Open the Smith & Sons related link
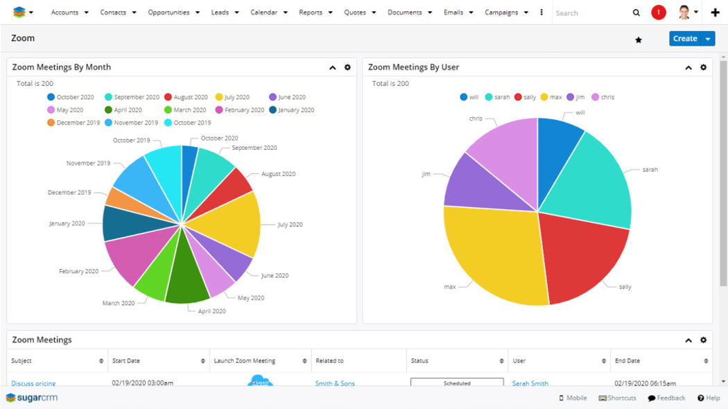728x409 pixels. 335,383
